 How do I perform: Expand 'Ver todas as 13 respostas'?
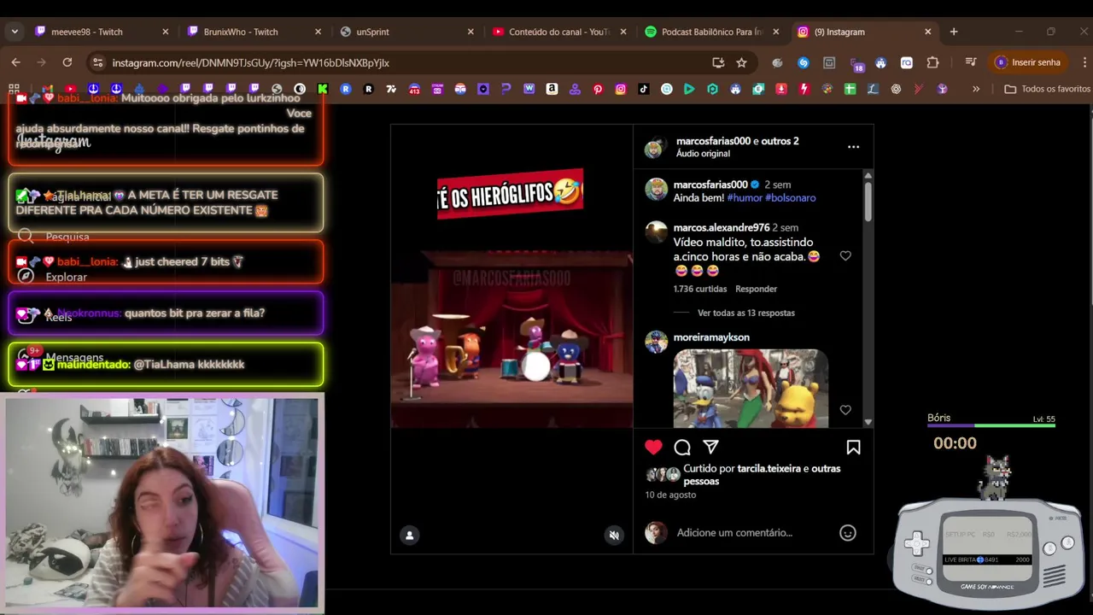coord(746,313)
